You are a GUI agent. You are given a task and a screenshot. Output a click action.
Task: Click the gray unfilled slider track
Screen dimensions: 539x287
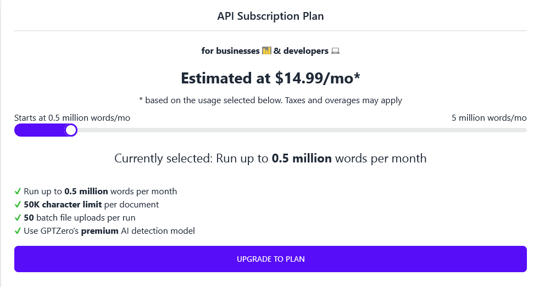coord(302,130)
